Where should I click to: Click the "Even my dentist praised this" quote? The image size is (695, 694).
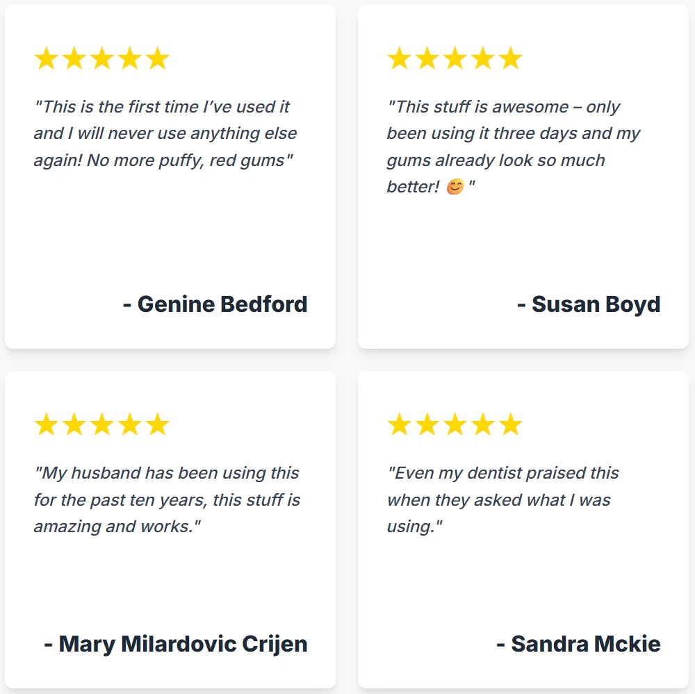coord(502,499)
